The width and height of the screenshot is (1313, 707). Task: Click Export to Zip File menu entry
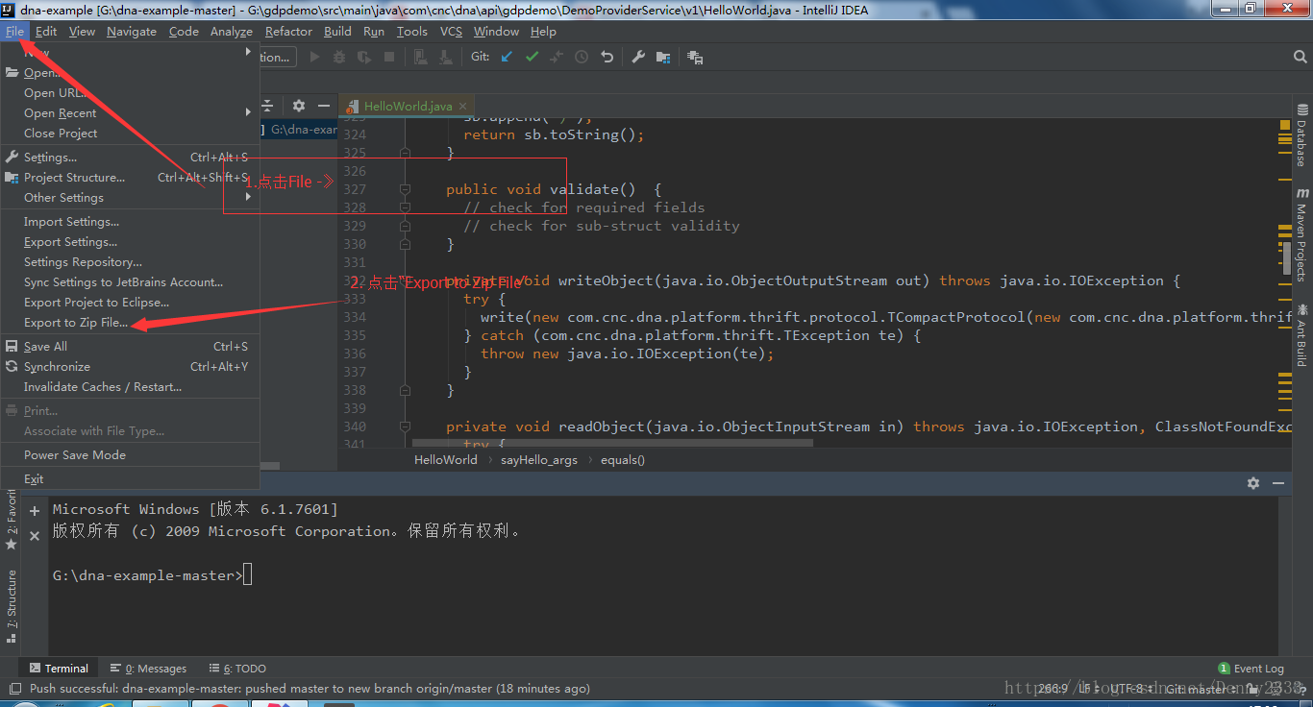click(130, 323)
